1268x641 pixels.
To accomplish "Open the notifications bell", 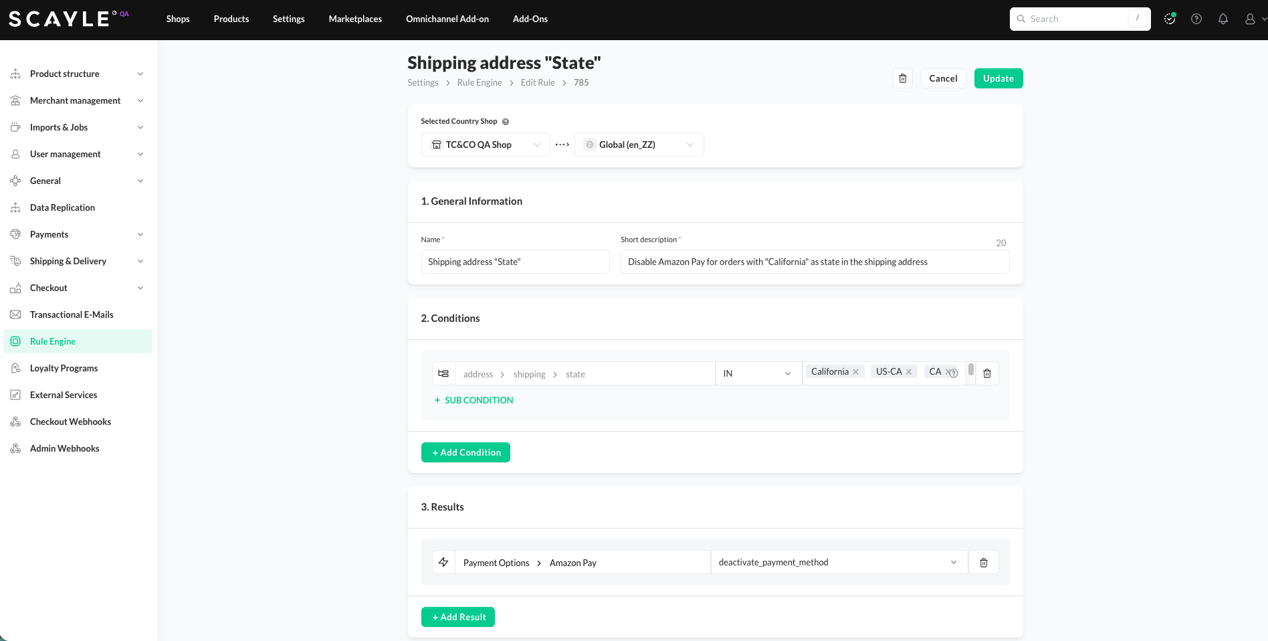I will coord(1223,19).
